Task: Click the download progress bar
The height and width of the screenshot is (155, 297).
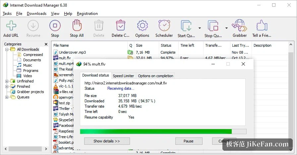Action: 163,131
